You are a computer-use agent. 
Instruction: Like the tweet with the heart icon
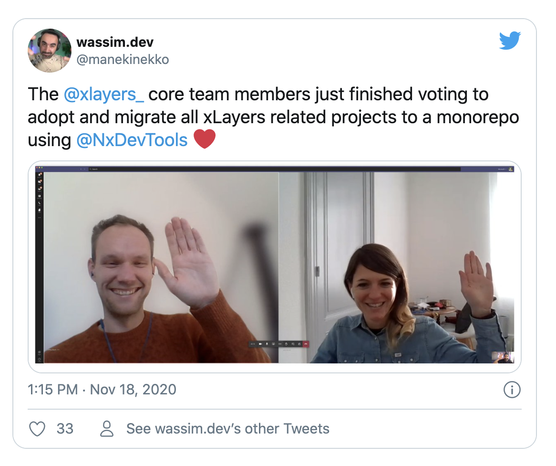coord(37,429)
